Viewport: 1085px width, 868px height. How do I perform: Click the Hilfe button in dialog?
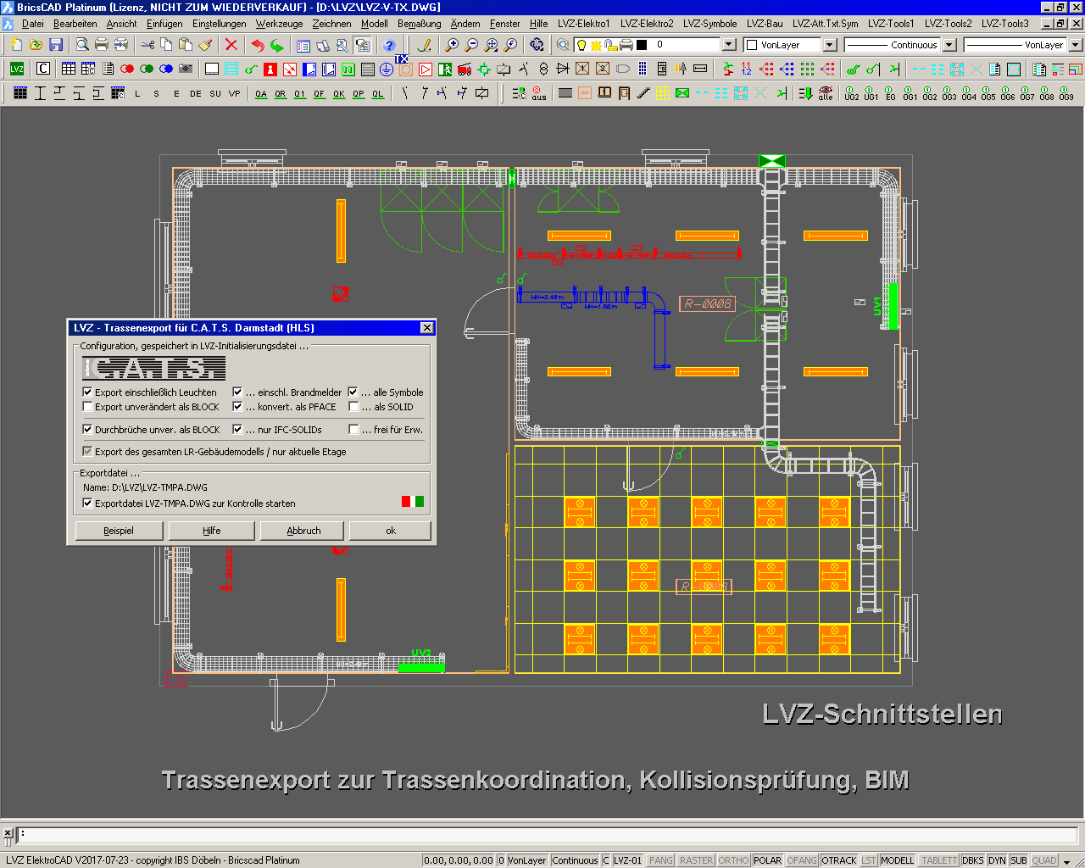[x=212, y=531]
